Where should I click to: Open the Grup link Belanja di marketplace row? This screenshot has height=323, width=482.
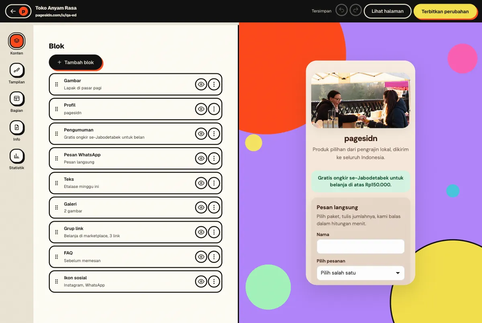135,232
